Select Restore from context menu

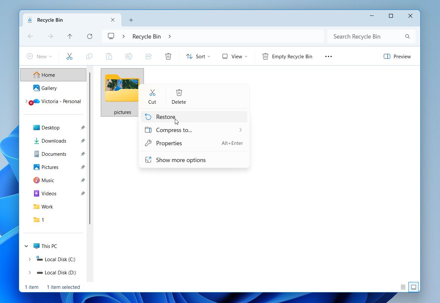(194, 117)
